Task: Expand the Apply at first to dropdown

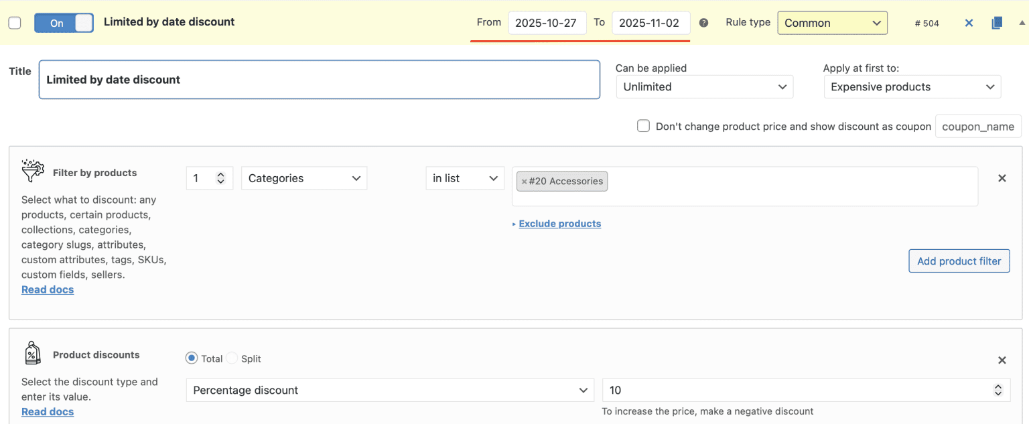Action: [x=912, y=87]
